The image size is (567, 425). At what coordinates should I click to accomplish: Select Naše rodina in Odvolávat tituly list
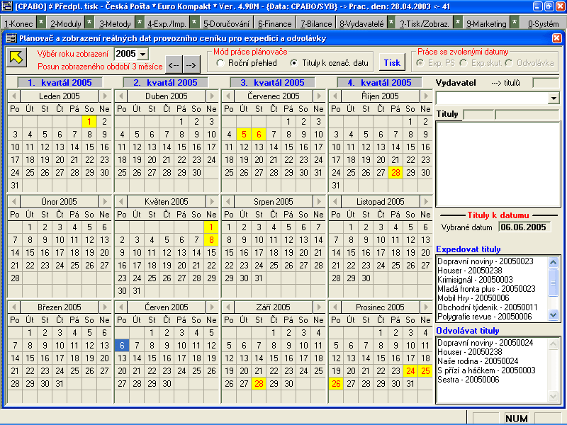(x=468, y=361)
